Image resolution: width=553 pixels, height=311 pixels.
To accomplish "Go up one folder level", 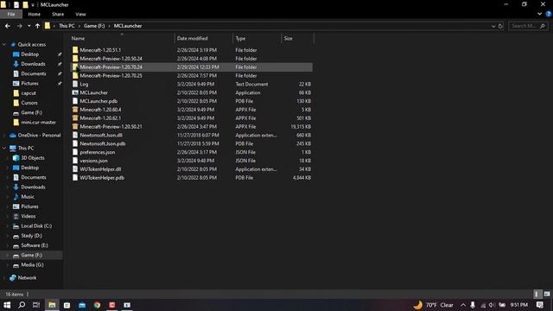I will tap(37, 26).
